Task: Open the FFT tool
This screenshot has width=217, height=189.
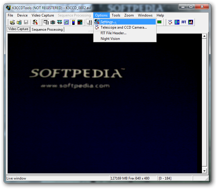Action: 184,22
